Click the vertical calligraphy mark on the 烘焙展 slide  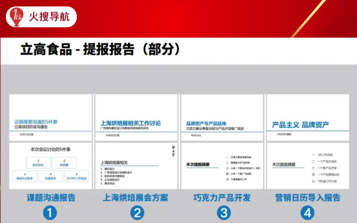[x=173, y=151]
